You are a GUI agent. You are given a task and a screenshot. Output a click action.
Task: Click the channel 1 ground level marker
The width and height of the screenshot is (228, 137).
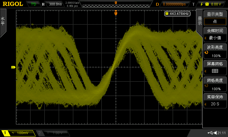click(x=13, y=67)
